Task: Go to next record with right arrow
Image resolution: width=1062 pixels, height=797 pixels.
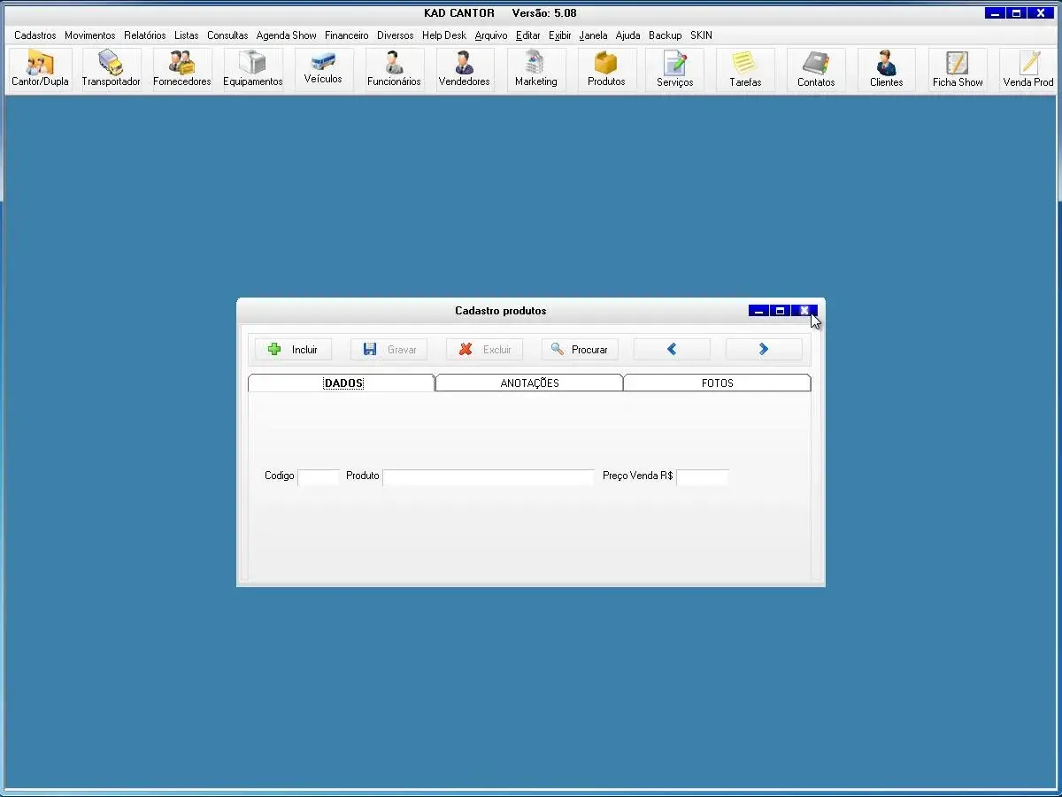Action: click(x=764, y=350)
